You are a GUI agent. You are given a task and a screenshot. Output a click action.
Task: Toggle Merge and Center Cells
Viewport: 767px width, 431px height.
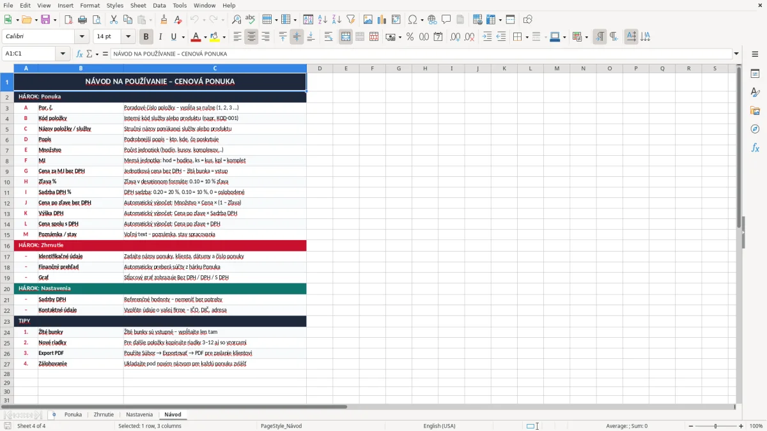click(346, 37)
